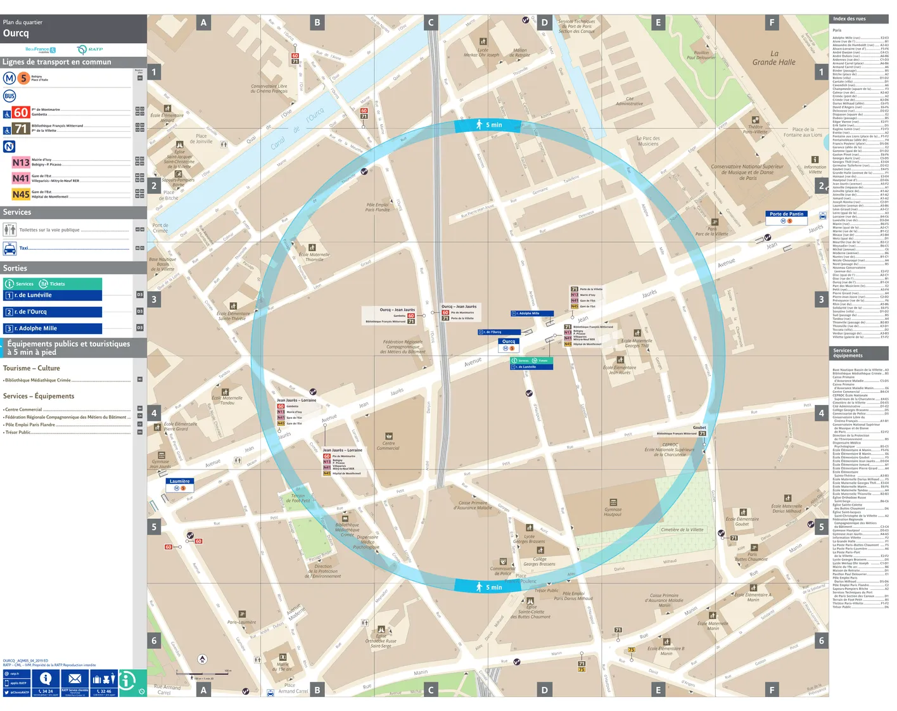Click the brown bus 71 badge in the legend
The height and width of the screenshot is (711, 897).
point(21,129)
